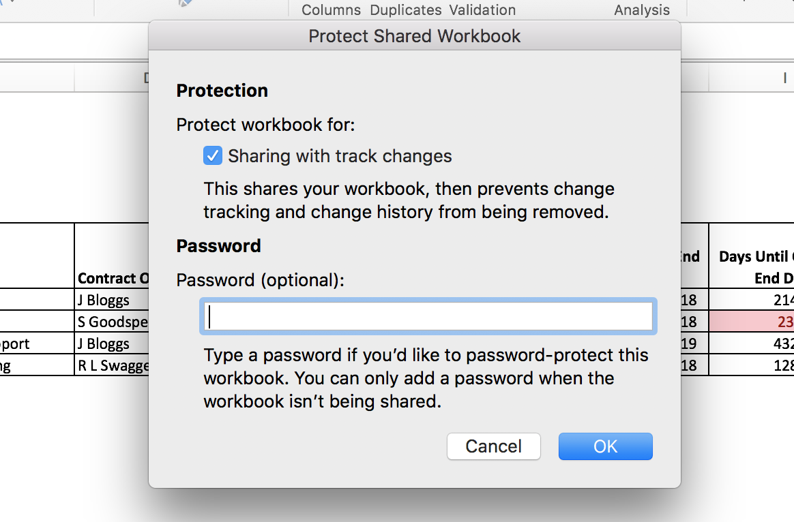This screenshot has width=794, height=522.
Task: Select the cell showing 214 days
Action: [x=752, y=300]
